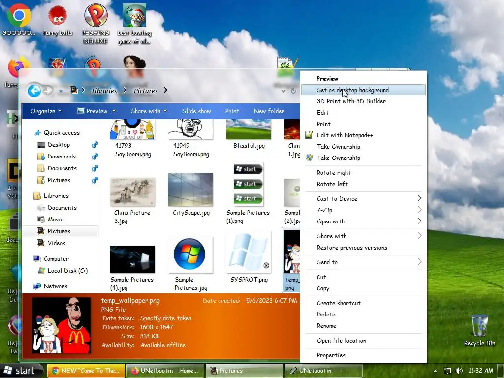Click the pin icon beside Quick access Pictures
The image size is (504, 378).
(95, 180)
